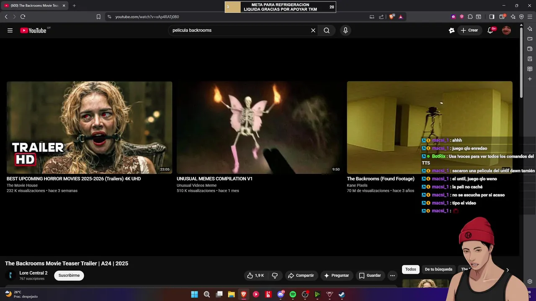Open the Crear menu
Screen dimensions: 536x301
[469, 31]
